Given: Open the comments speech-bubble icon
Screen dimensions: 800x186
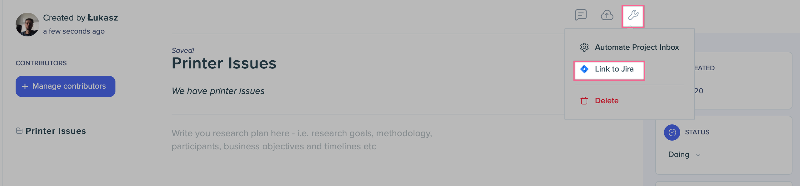Looking at the screenshot, I should point(581,15).
